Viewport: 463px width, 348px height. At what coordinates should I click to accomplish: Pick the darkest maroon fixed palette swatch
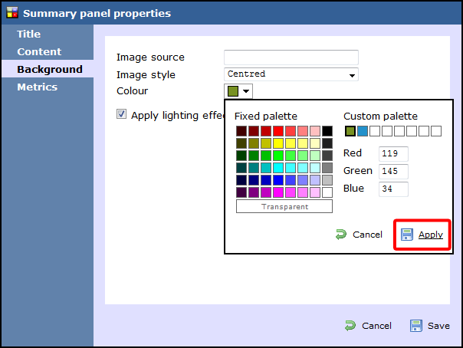pos(241,131)
